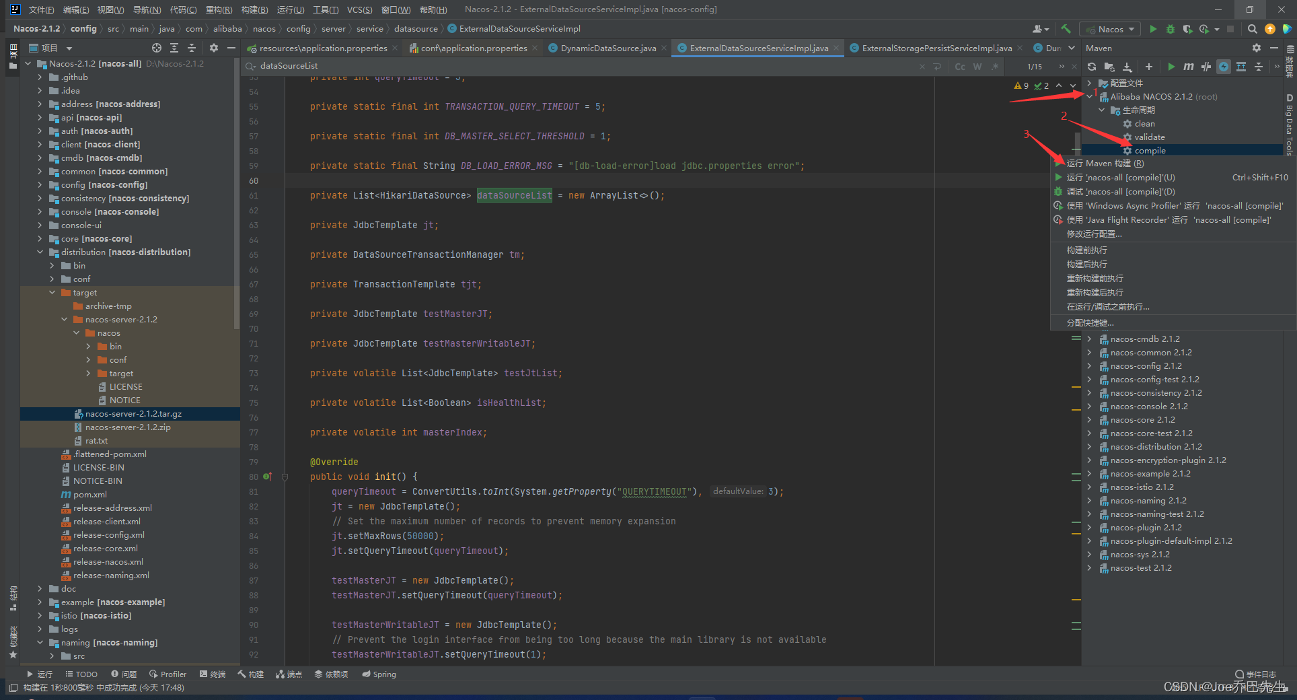
Task: Open the 重构(R) refactor menu
Action: pos(219,9)
